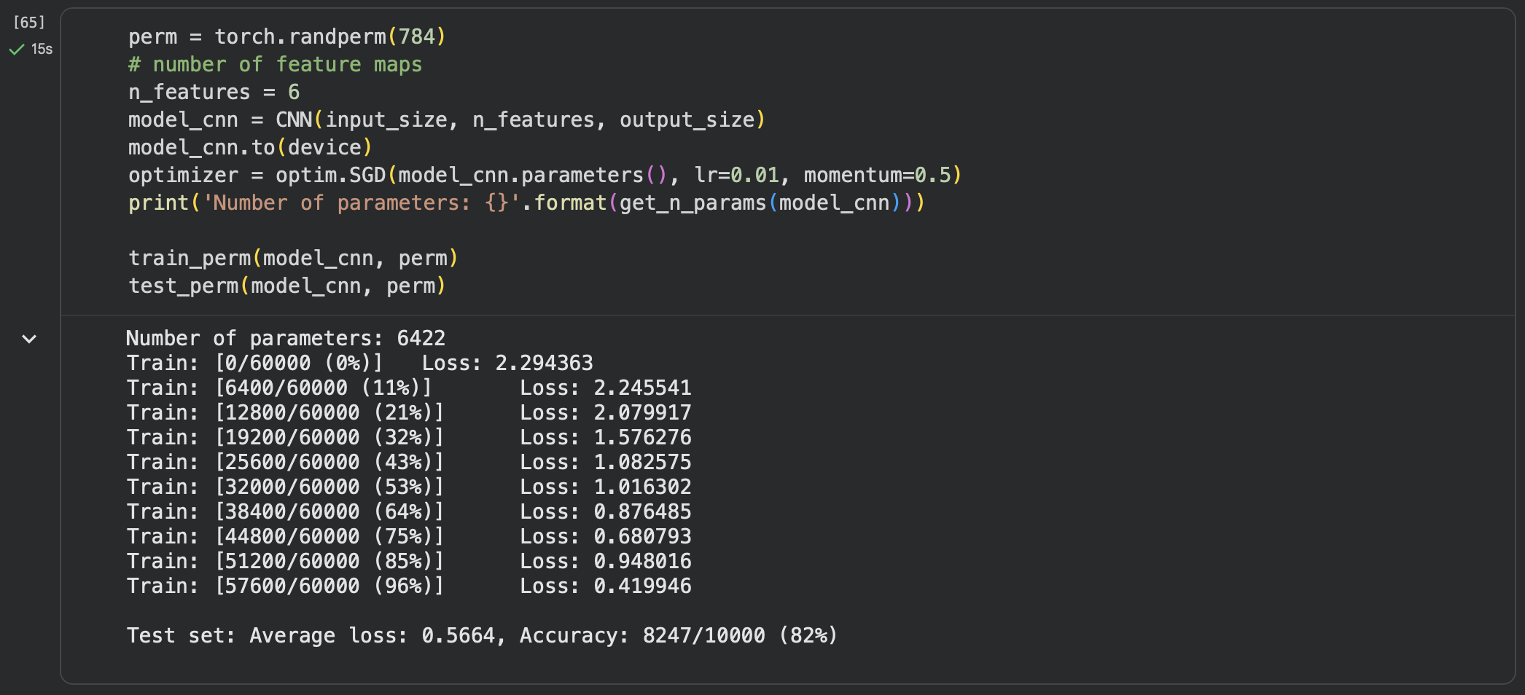Click the final training loss value 0.419946
This screenshot has width=1525, height=695.
click(642, 586)
